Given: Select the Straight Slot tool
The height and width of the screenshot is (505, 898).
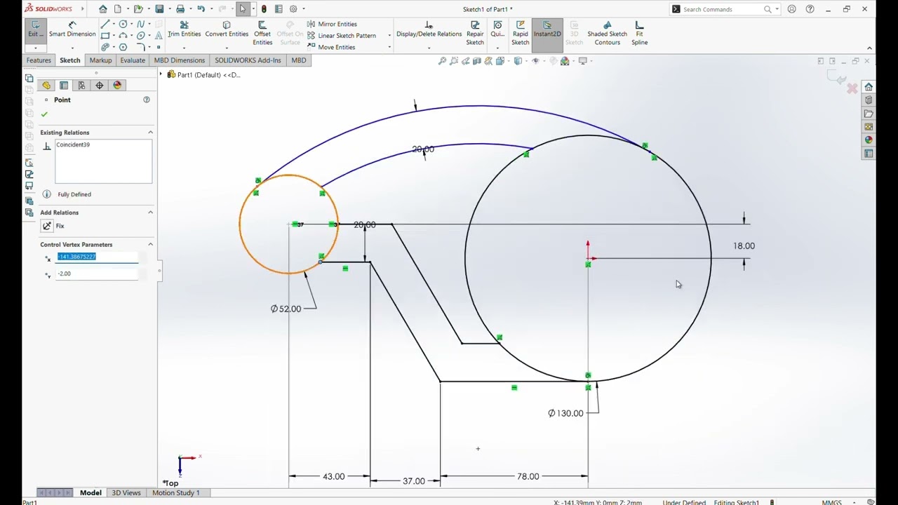Looking at the screenshot, I should 105,47.
